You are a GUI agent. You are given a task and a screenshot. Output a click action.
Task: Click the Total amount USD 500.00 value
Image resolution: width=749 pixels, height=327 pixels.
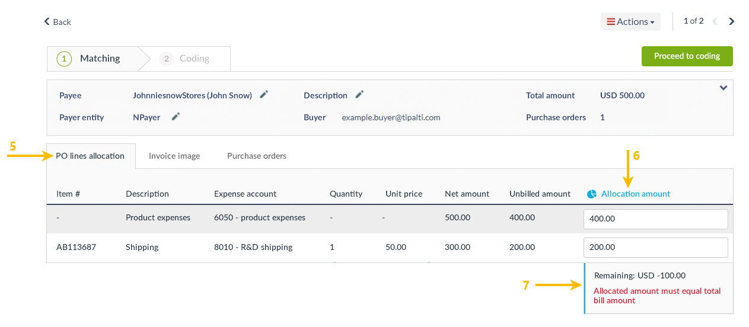click(x=622, y=95)
